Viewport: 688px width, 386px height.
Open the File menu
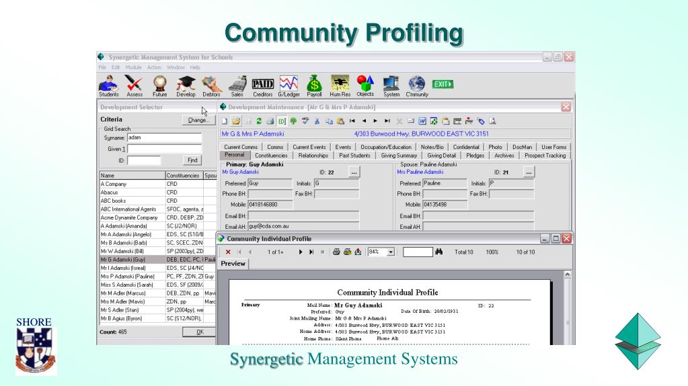pyautogui.click(x=102, y=68)
